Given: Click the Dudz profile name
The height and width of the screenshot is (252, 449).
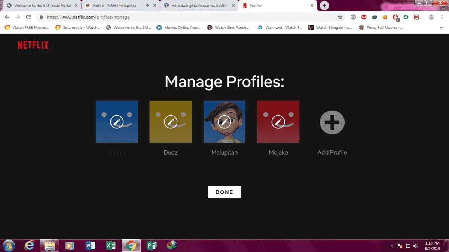Looking at the screenshot, I should [171, 152].
